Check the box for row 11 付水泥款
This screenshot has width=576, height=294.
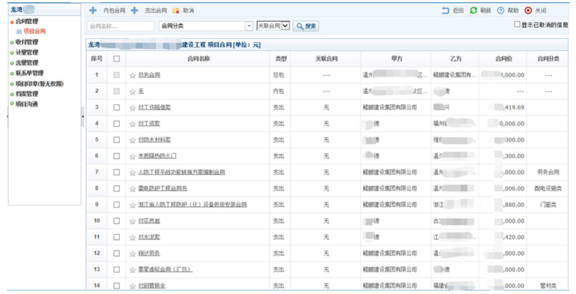coord(116,237)
